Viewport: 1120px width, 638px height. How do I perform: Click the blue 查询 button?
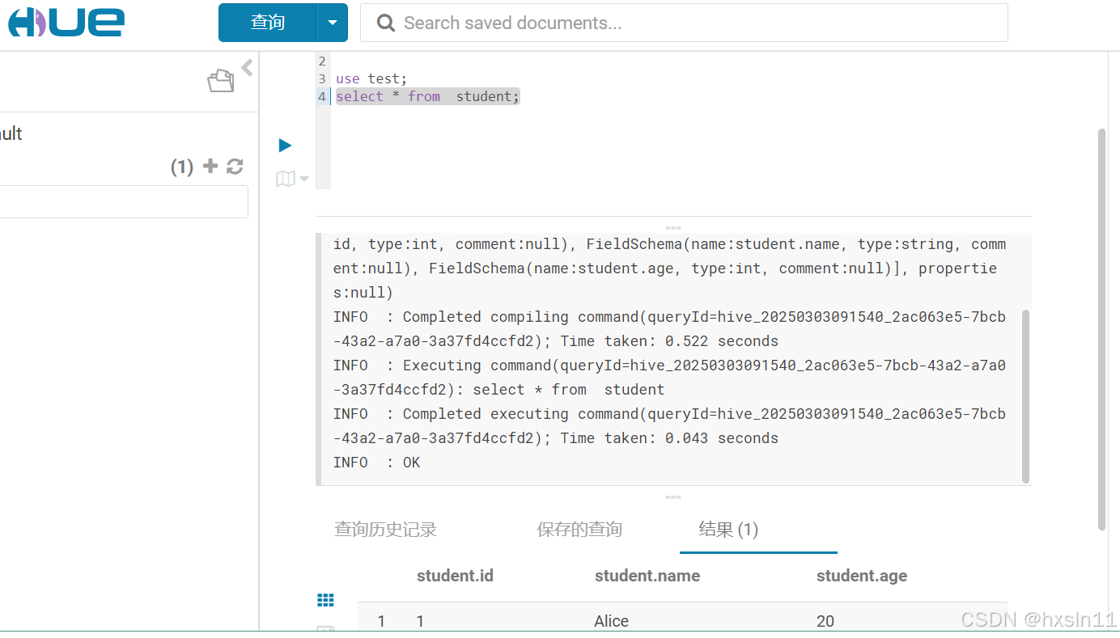pos(267,23)
